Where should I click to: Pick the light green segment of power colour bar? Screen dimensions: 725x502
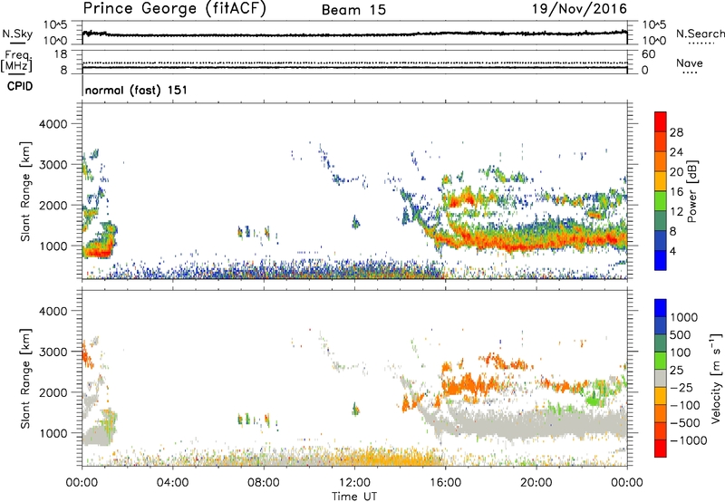pos(661,200)
